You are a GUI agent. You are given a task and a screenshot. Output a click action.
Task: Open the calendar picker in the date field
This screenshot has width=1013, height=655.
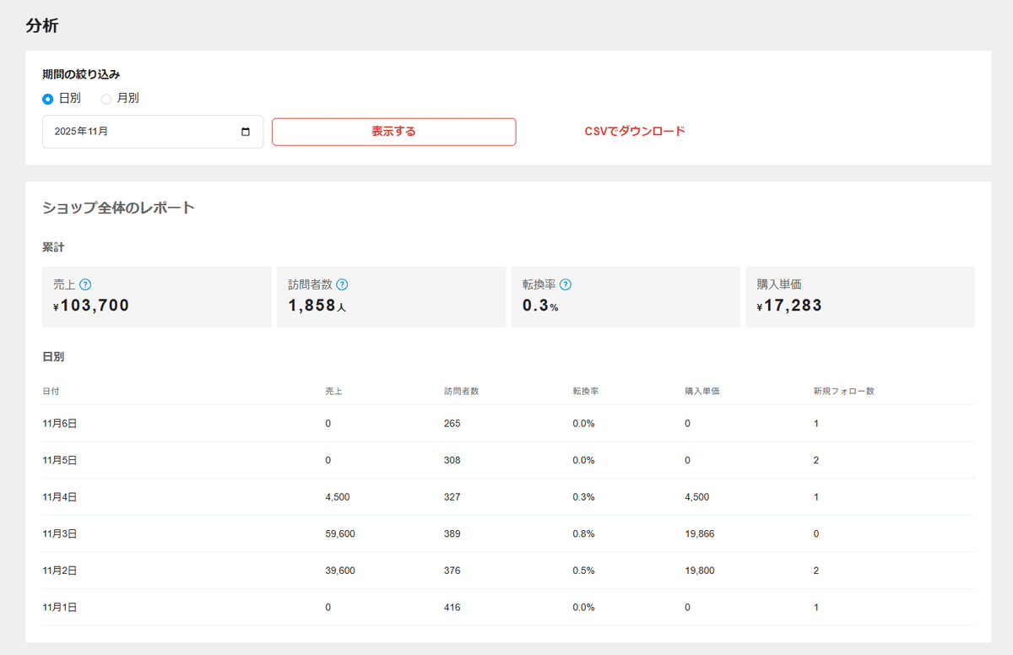[246, 131]
